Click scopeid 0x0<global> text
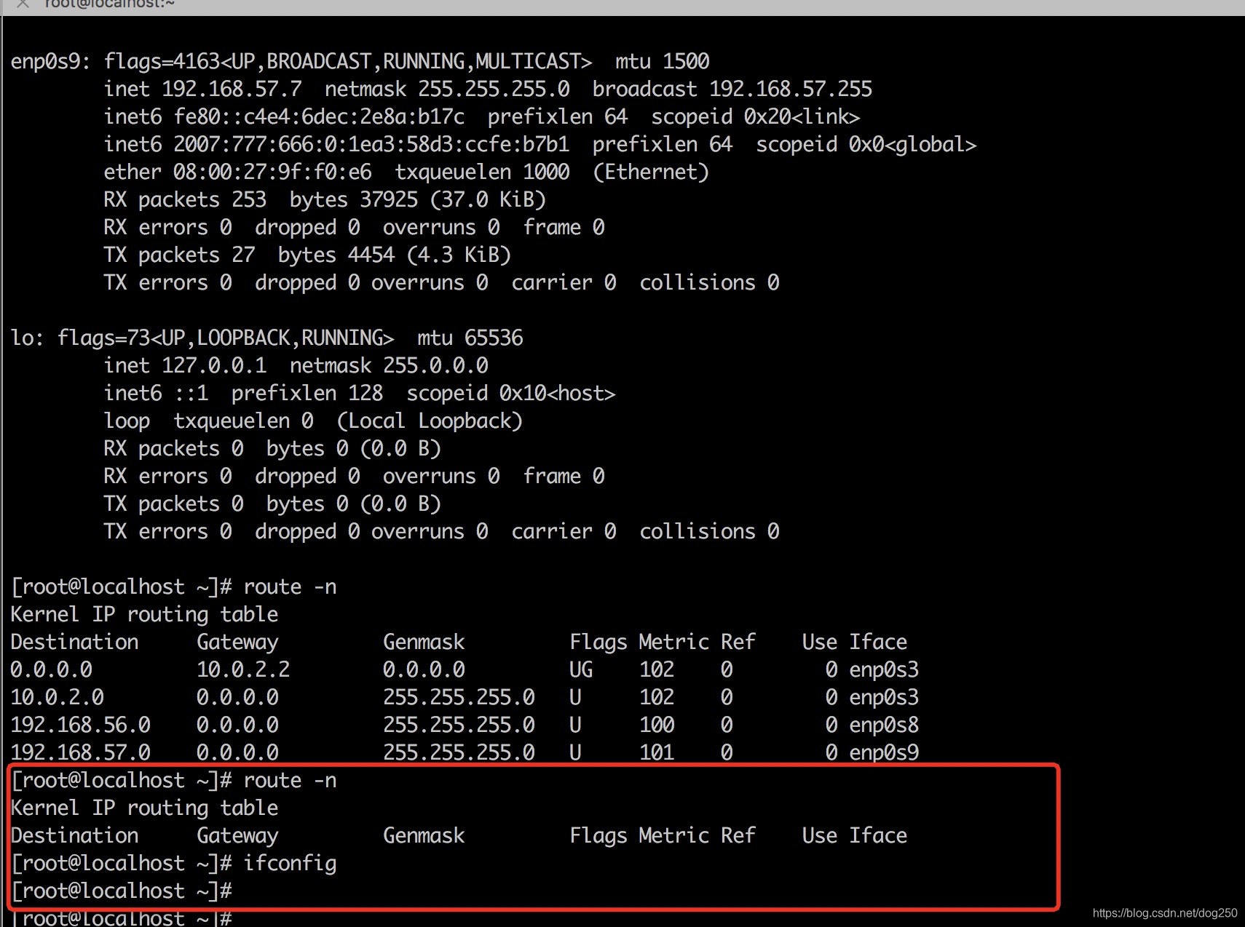 point(866,145)
